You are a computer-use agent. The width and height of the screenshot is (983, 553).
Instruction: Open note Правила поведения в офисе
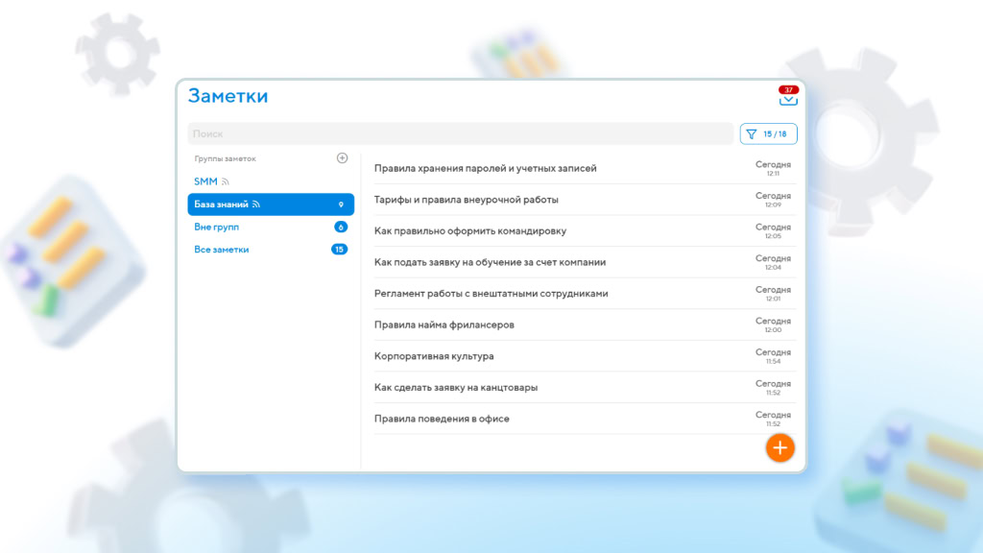point(442,419)
